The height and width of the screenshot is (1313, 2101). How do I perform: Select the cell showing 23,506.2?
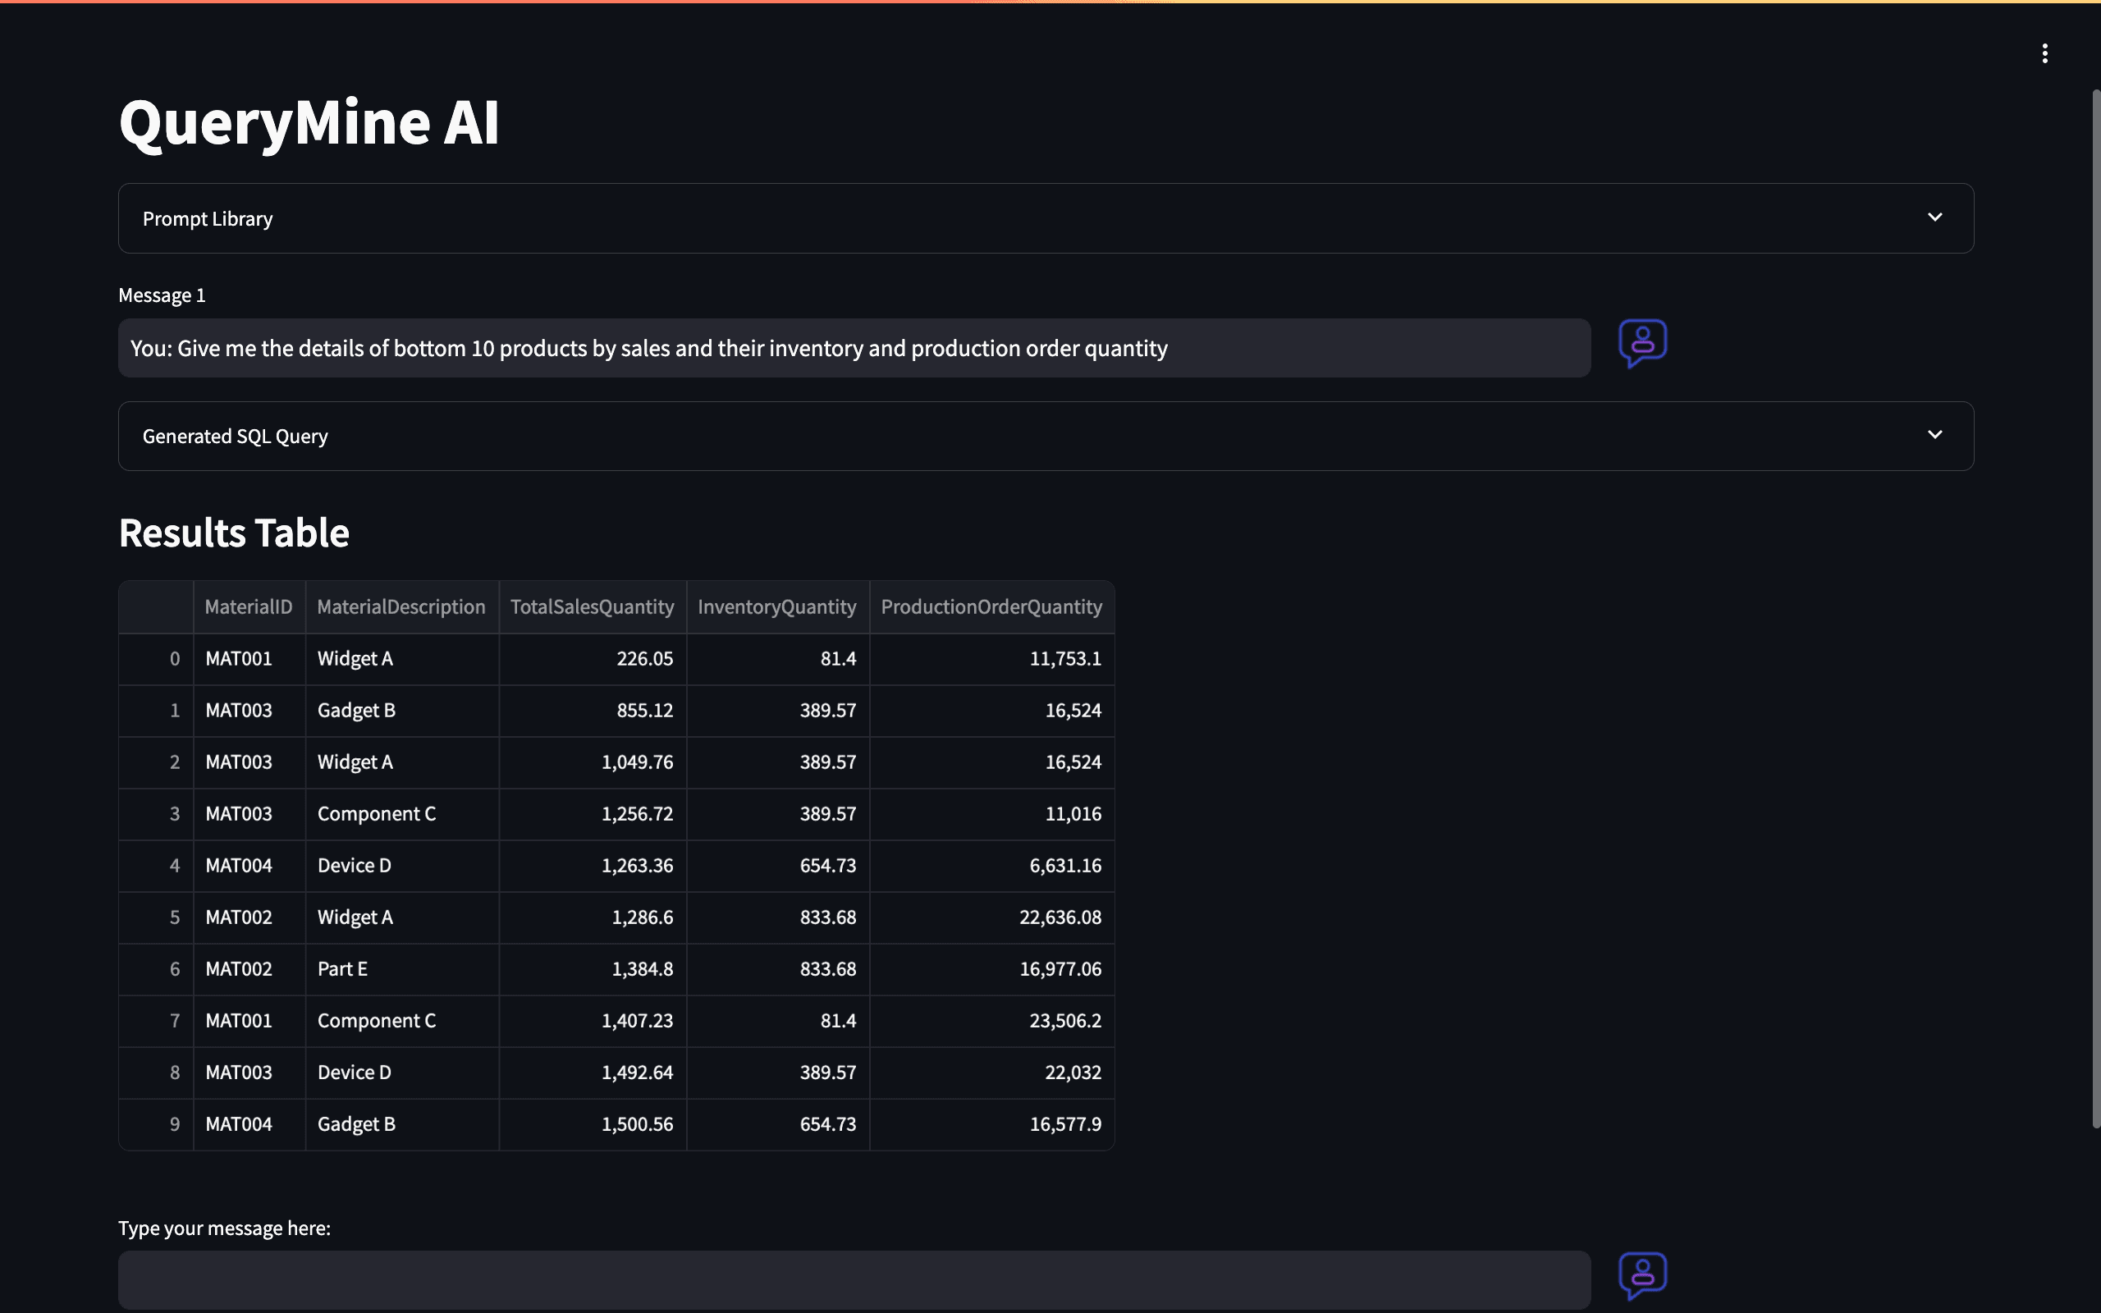click(1064, 1020)
